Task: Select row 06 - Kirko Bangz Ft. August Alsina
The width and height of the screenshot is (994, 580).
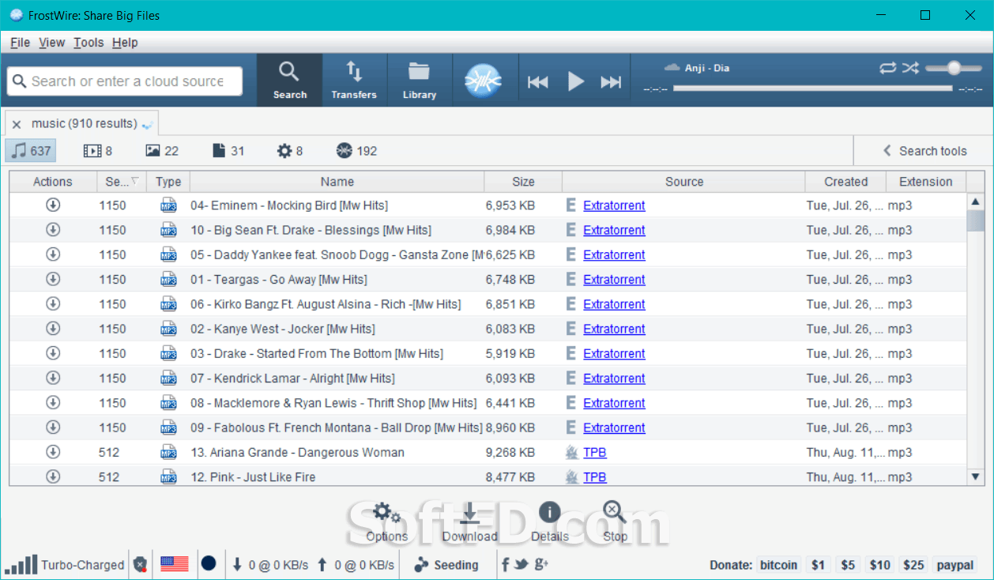Action: click(488, 304)
